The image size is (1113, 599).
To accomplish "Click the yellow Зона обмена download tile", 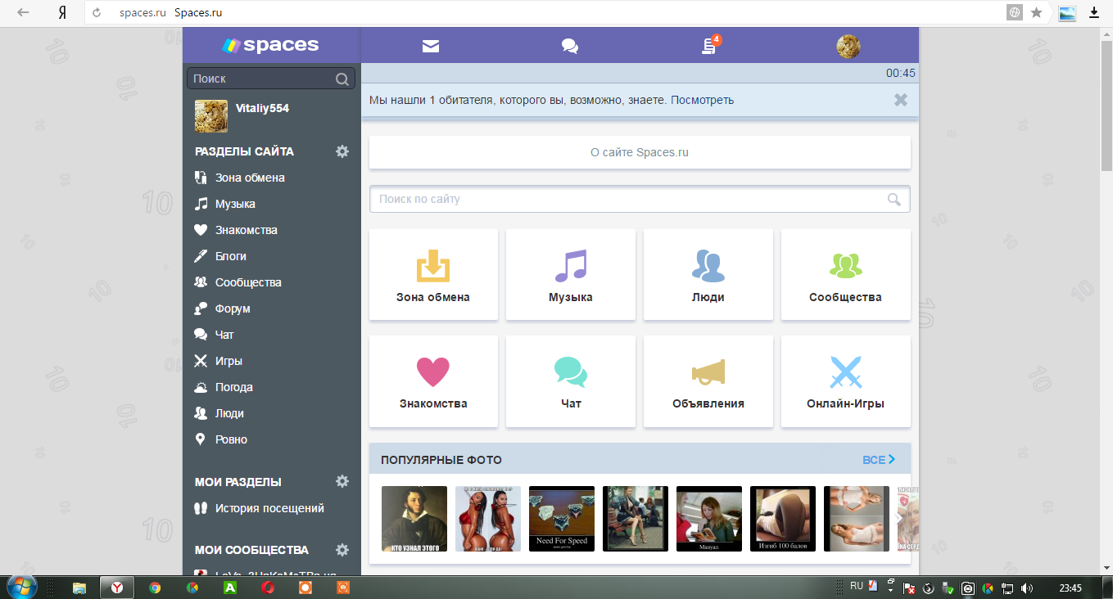I will [x=433, y=274].
